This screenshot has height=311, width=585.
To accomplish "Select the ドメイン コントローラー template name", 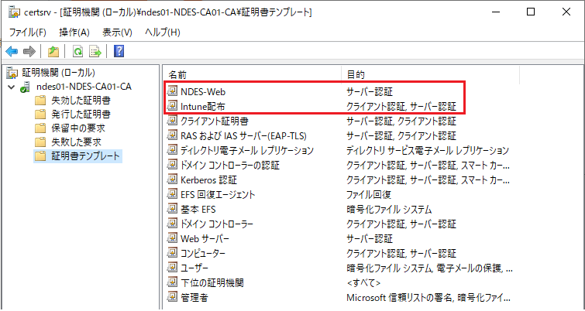I will coord(217,224).
